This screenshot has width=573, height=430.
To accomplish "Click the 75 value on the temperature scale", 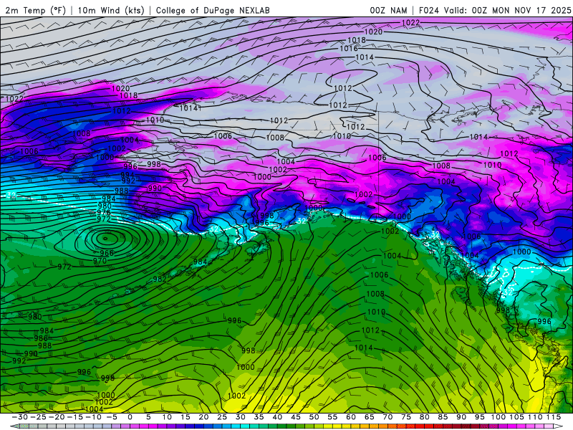I will tap(406, 417).
